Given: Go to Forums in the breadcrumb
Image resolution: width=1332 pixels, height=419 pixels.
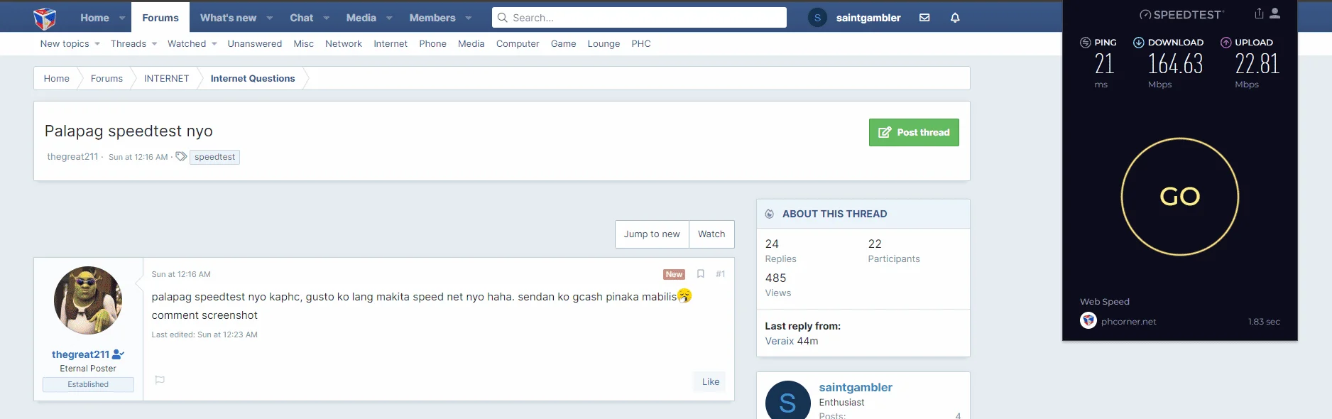Looking at the screenshot, I should pyautogui.click(x=107, y=78).
